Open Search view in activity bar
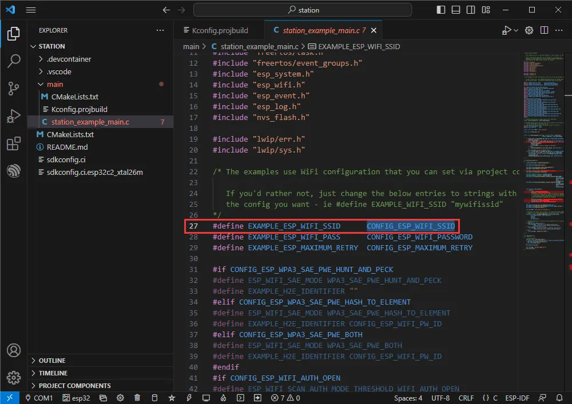Image resolution: width=572 pixels, height=404 pixels. pyautogui.click(x=14, y=61)
